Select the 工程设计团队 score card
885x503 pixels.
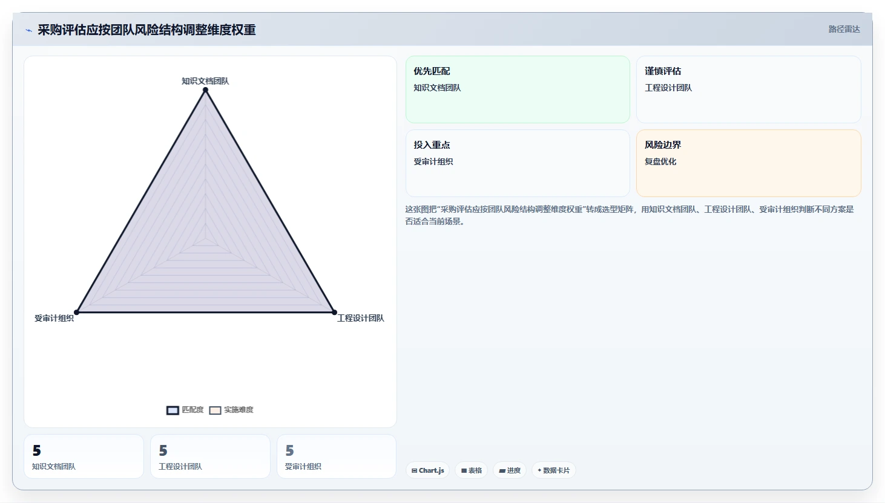pos(210,456)
